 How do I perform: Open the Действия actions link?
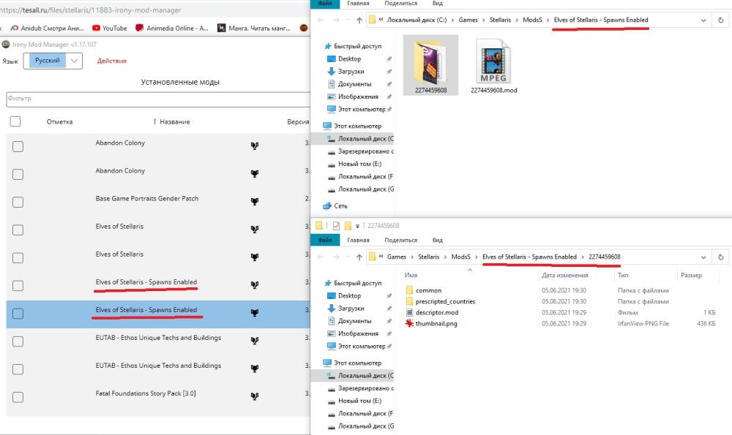coord(111,61)
